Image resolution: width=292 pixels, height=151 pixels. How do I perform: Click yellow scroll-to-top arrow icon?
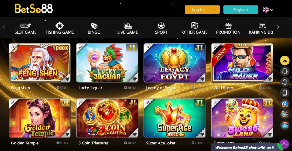285,60
